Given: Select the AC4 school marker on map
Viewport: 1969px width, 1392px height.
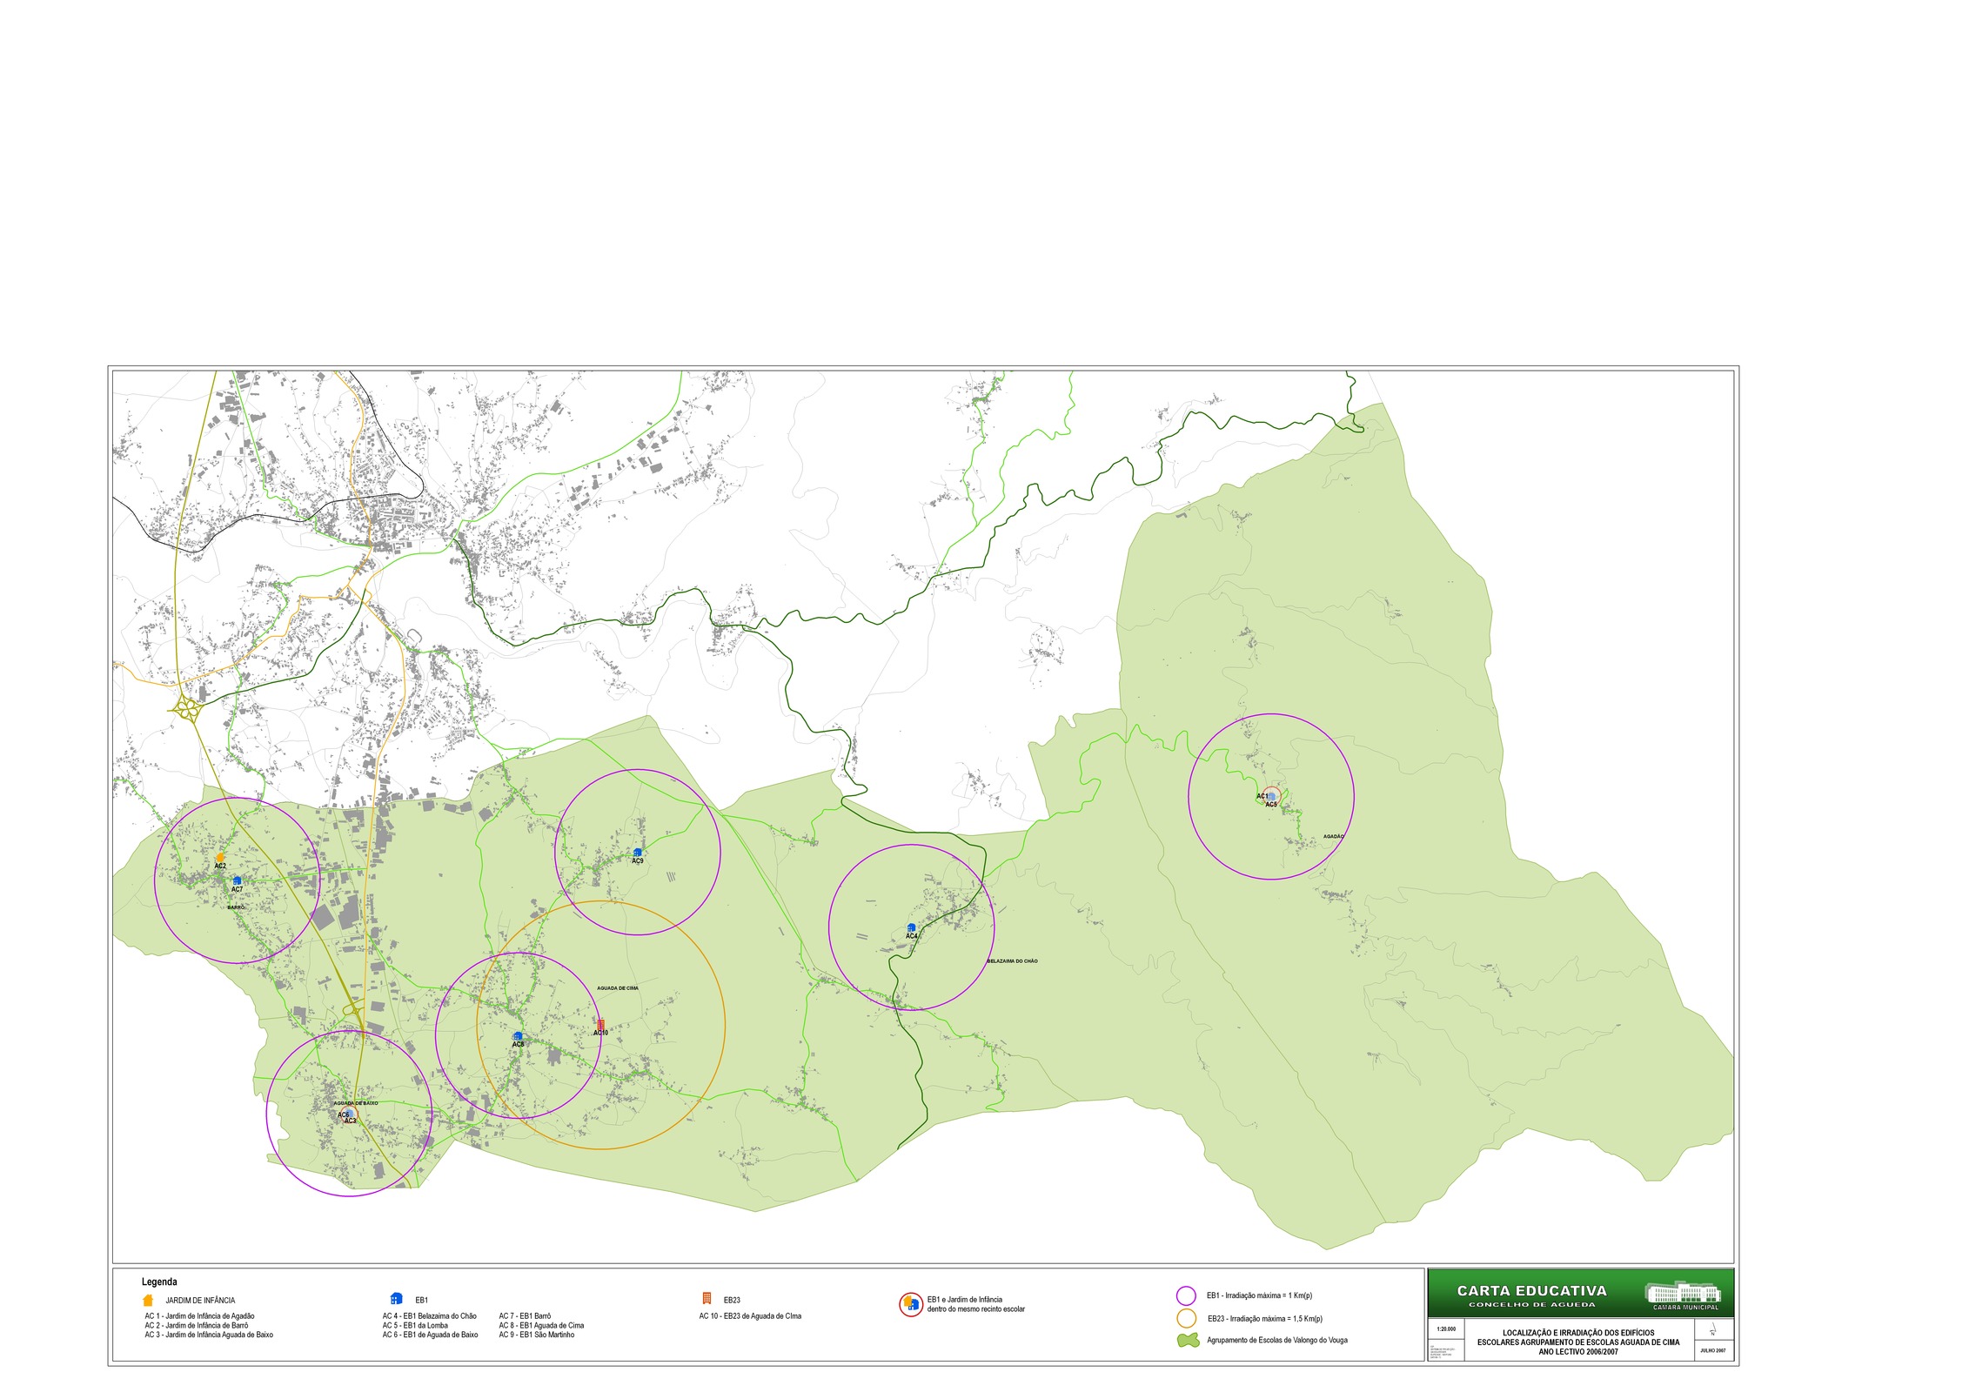Looking at the screenshot, I should [x=912, y=928].
